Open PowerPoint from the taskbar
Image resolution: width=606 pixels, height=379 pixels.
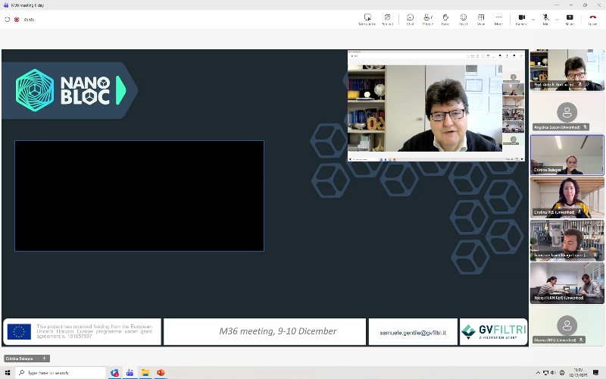[x=161, y=373]
